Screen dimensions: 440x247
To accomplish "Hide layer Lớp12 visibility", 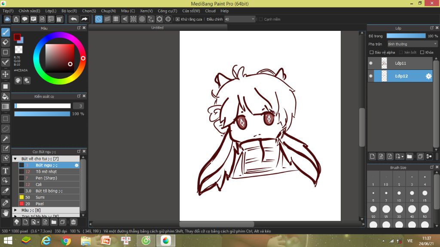I will 371,76.
